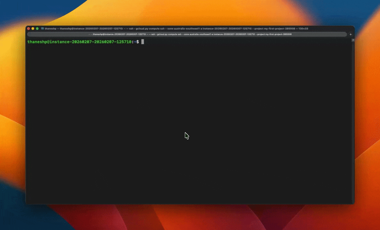Screen dimensions: 380x230
Task: Open a new Terminal tab with the plus icon
Action: (350, 34)
